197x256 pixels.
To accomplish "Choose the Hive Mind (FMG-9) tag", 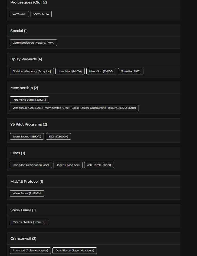I will (101, 71).
